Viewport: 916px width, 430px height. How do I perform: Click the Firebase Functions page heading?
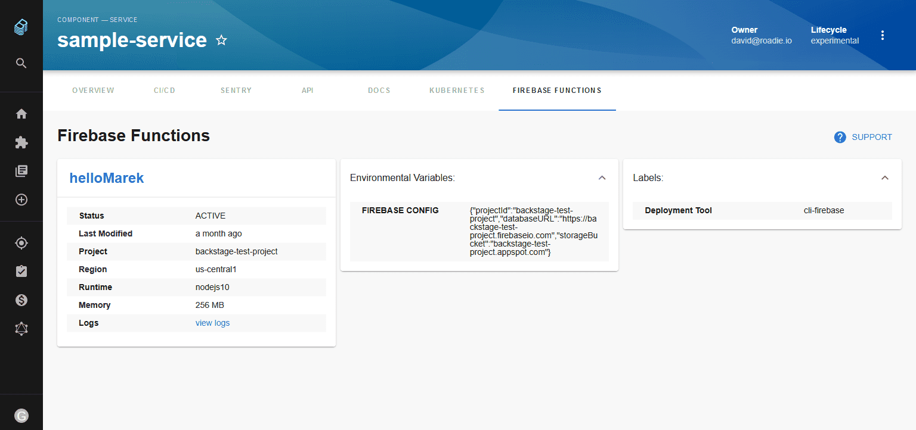[x=134, y=136]
